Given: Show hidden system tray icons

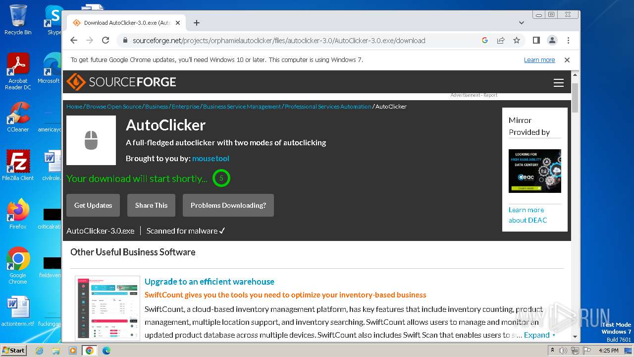Looking at the screenshot, I should coord(552,351).
